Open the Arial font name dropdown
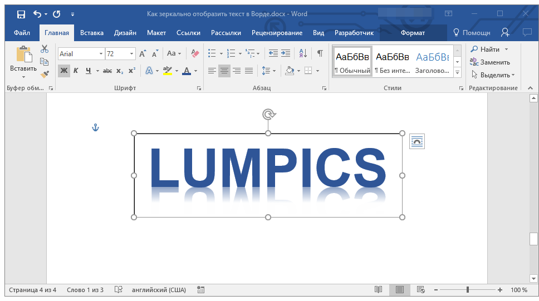 point(101,54)
